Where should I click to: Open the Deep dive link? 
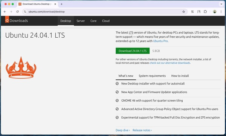pyautogui.click(x=123, y=130)
